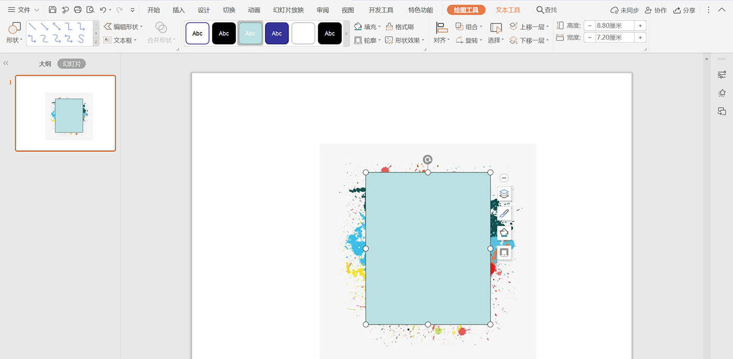Click the width value field 7.20厘米
This screenshot has height=359, width=733.
coord(614,38)
